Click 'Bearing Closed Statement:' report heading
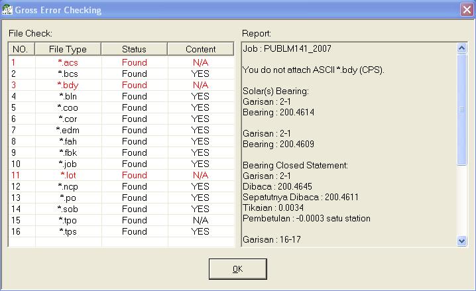 [295, 165]
